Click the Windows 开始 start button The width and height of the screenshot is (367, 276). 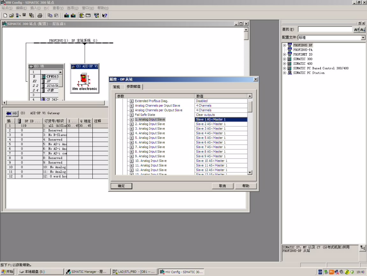7,272
